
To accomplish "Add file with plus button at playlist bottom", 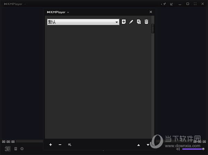I will coord(51,145).
